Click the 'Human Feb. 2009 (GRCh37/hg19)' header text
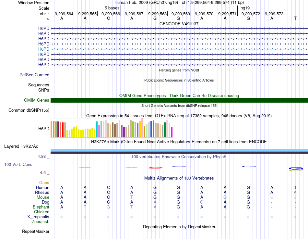The height and width of the screenshot is (239, 308). click(146, 3)
